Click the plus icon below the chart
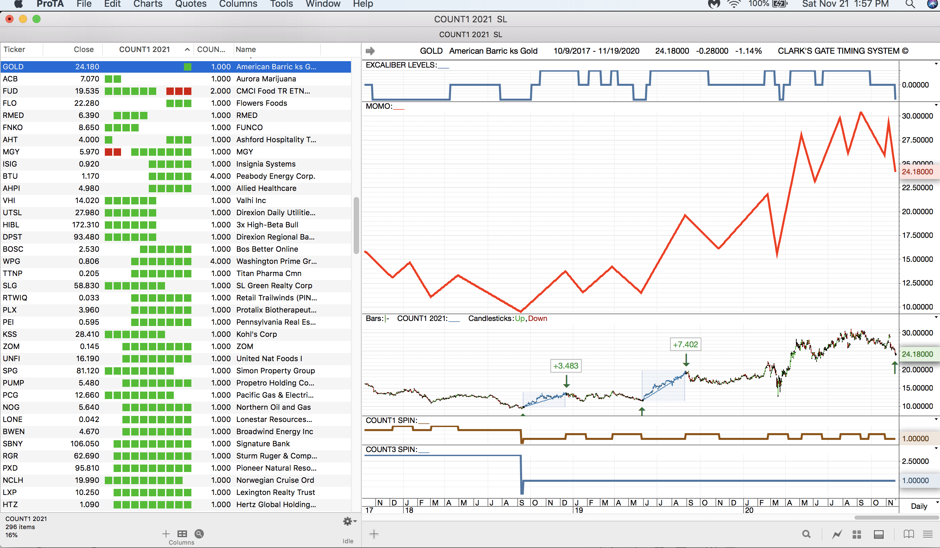Viewport: 940px width, 548px height. pyautogui.click(x=374, y=534)
